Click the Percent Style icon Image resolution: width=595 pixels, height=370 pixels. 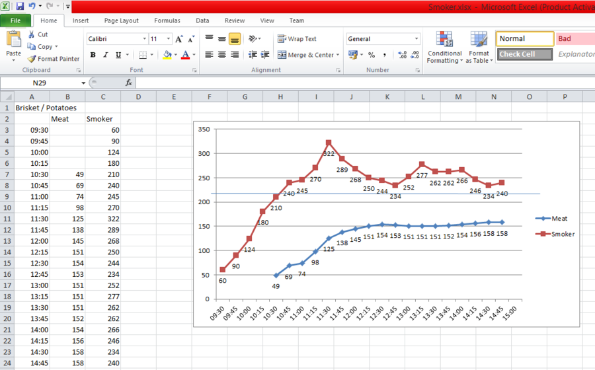tap(372, 55)
